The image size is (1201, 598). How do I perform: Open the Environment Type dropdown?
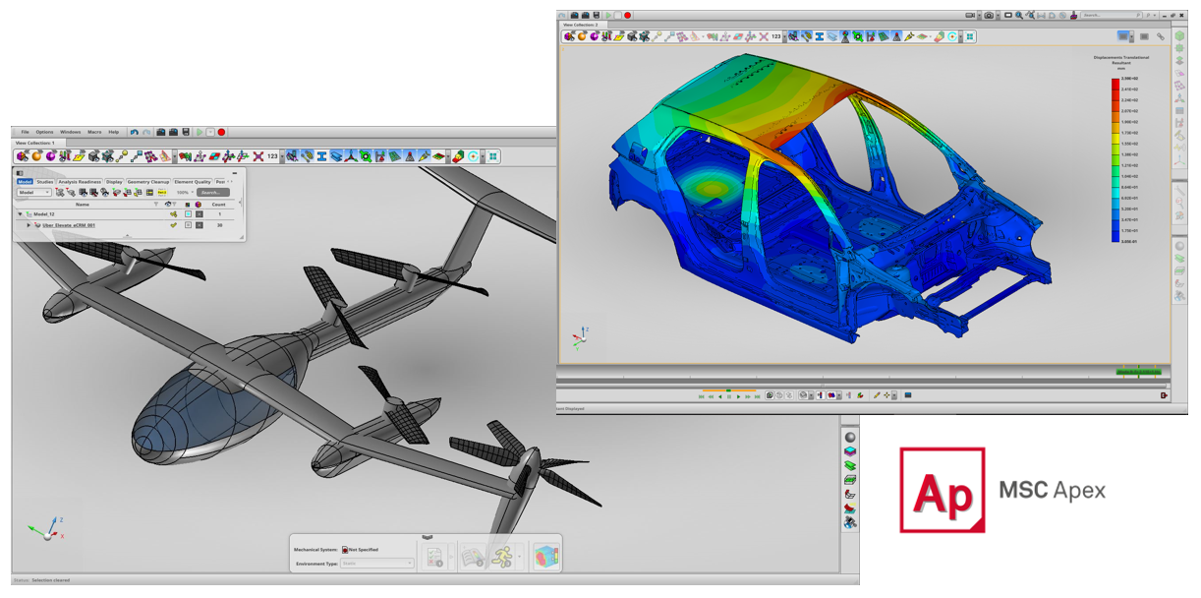click(x=378, y=564)
